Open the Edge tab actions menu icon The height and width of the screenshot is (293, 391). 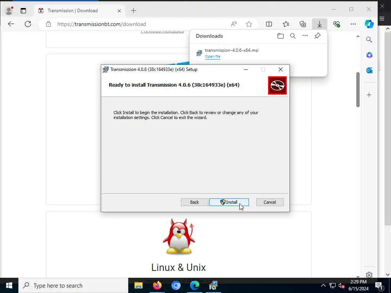pos(23,11)
